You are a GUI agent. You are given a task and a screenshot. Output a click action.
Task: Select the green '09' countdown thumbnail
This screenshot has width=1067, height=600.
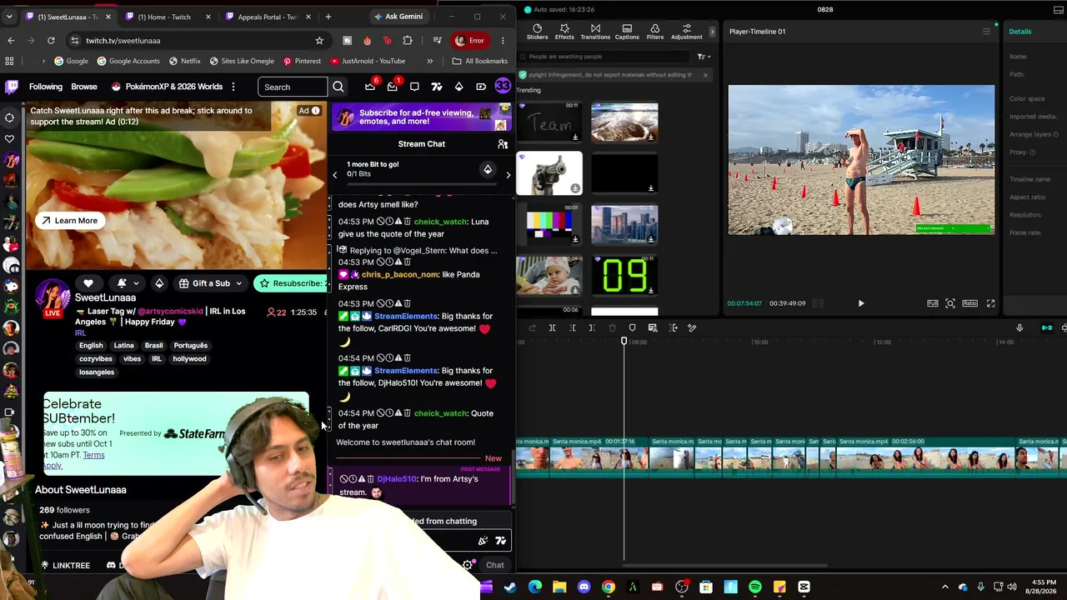pos(624,275)
